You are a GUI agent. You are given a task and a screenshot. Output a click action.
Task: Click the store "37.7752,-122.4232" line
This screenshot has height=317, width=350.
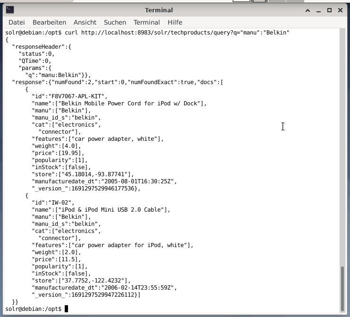click(x=81, y=281)
